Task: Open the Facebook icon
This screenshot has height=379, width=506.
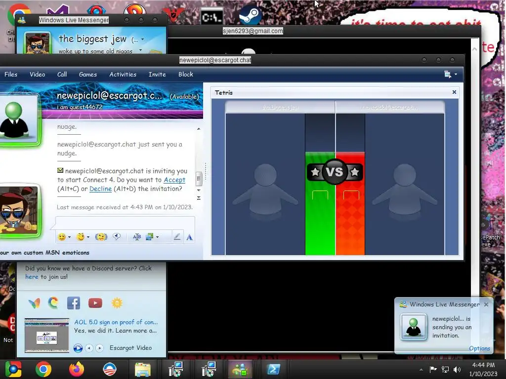Action: pos(74,303)
